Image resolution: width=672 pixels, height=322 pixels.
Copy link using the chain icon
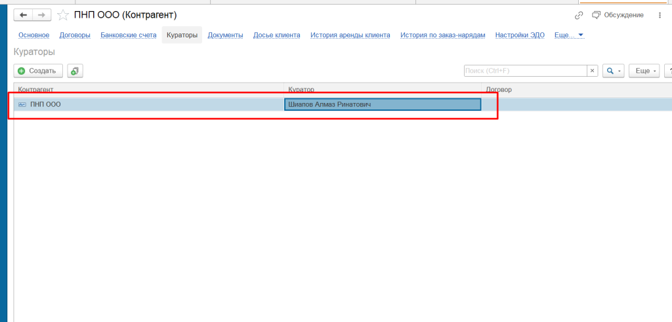pyautogui.click(x=579, y=16)
